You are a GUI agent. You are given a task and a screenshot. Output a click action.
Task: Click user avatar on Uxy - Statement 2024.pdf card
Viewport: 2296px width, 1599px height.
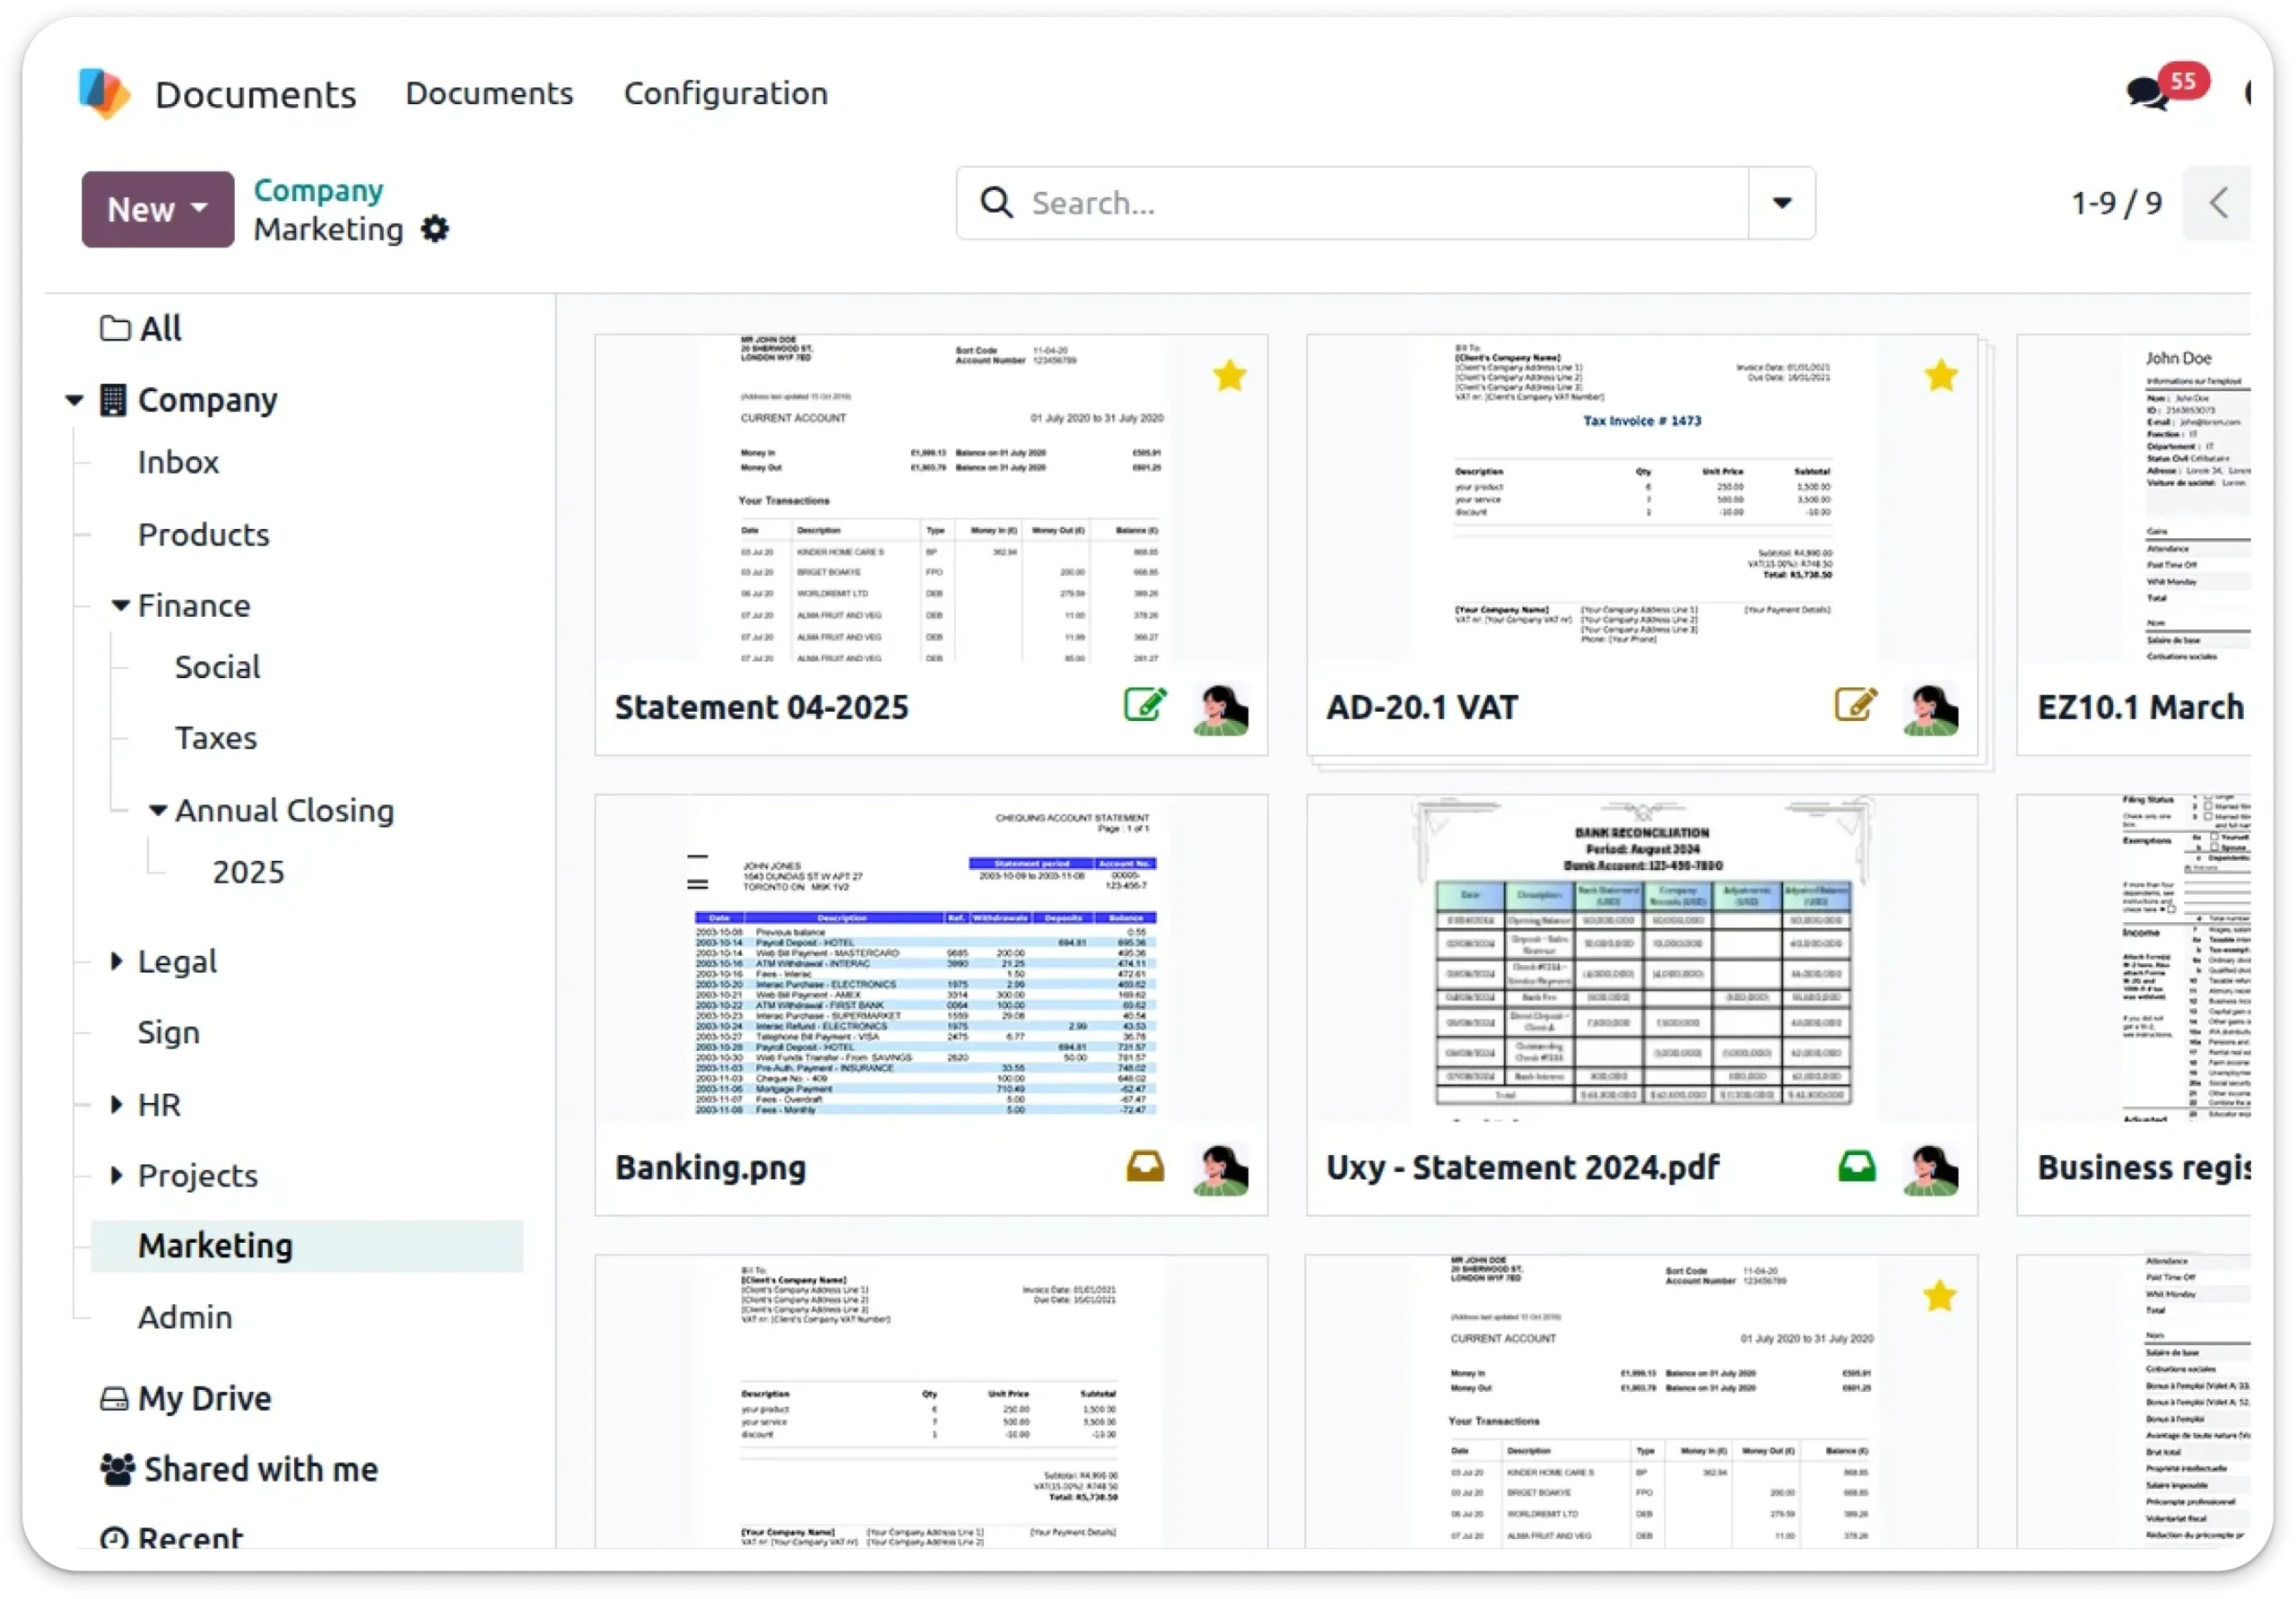click(1930, 1169)
